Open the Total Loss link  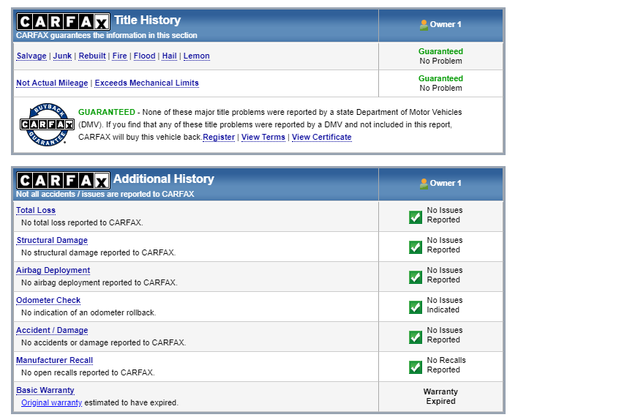(36, 211)
